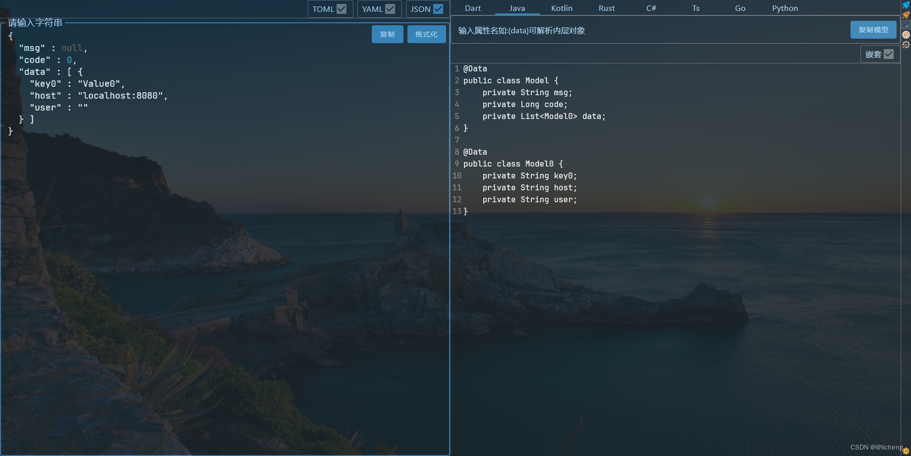Toggle the TOML checkbox
The height and width of the screenshot is (456, 911).
pos(342,9)
